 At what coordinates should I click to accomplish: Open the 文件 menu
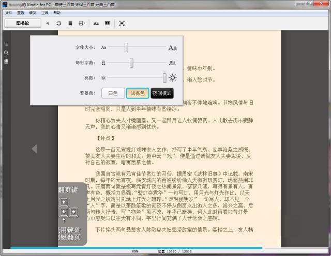pyautogui.click(x=8, y=12)
